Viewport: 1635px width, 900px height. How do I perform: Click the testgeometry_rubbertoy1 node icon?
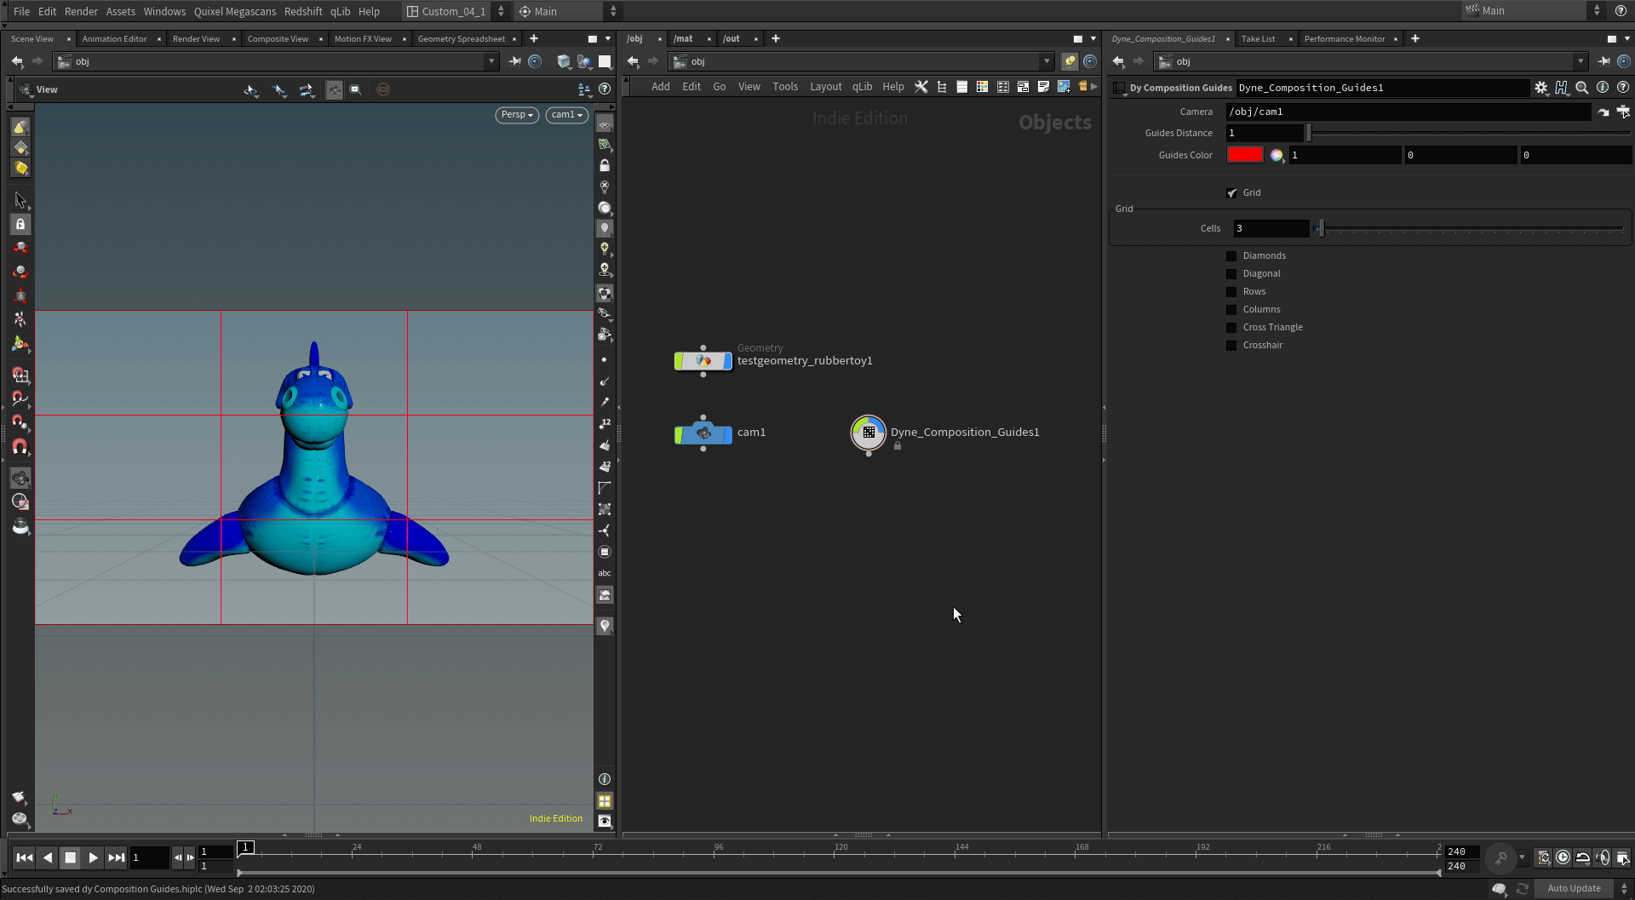click(x=703, y=361)
